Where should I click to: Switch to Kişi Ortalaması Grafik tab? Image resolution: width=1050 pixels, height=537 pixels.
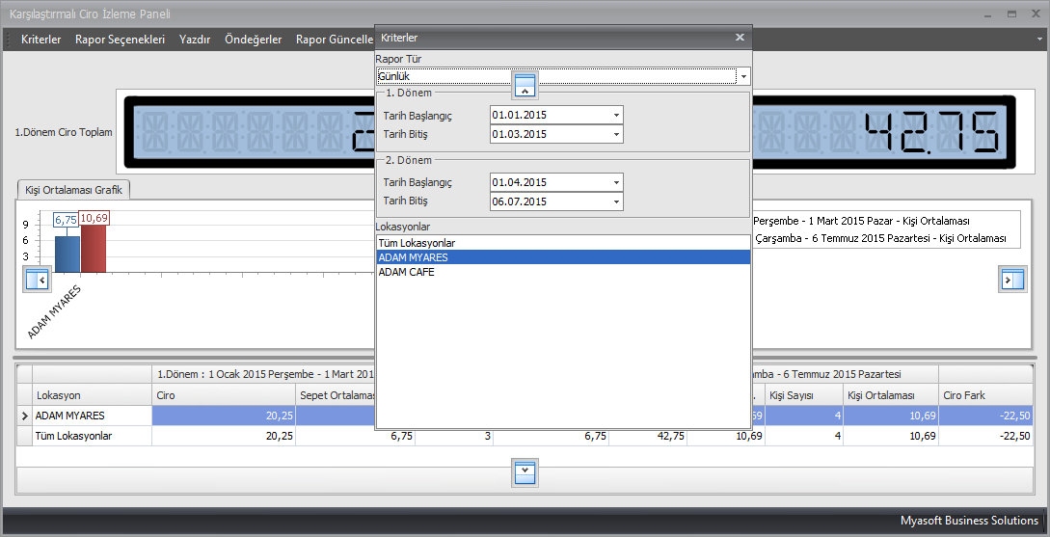[73, 190]
